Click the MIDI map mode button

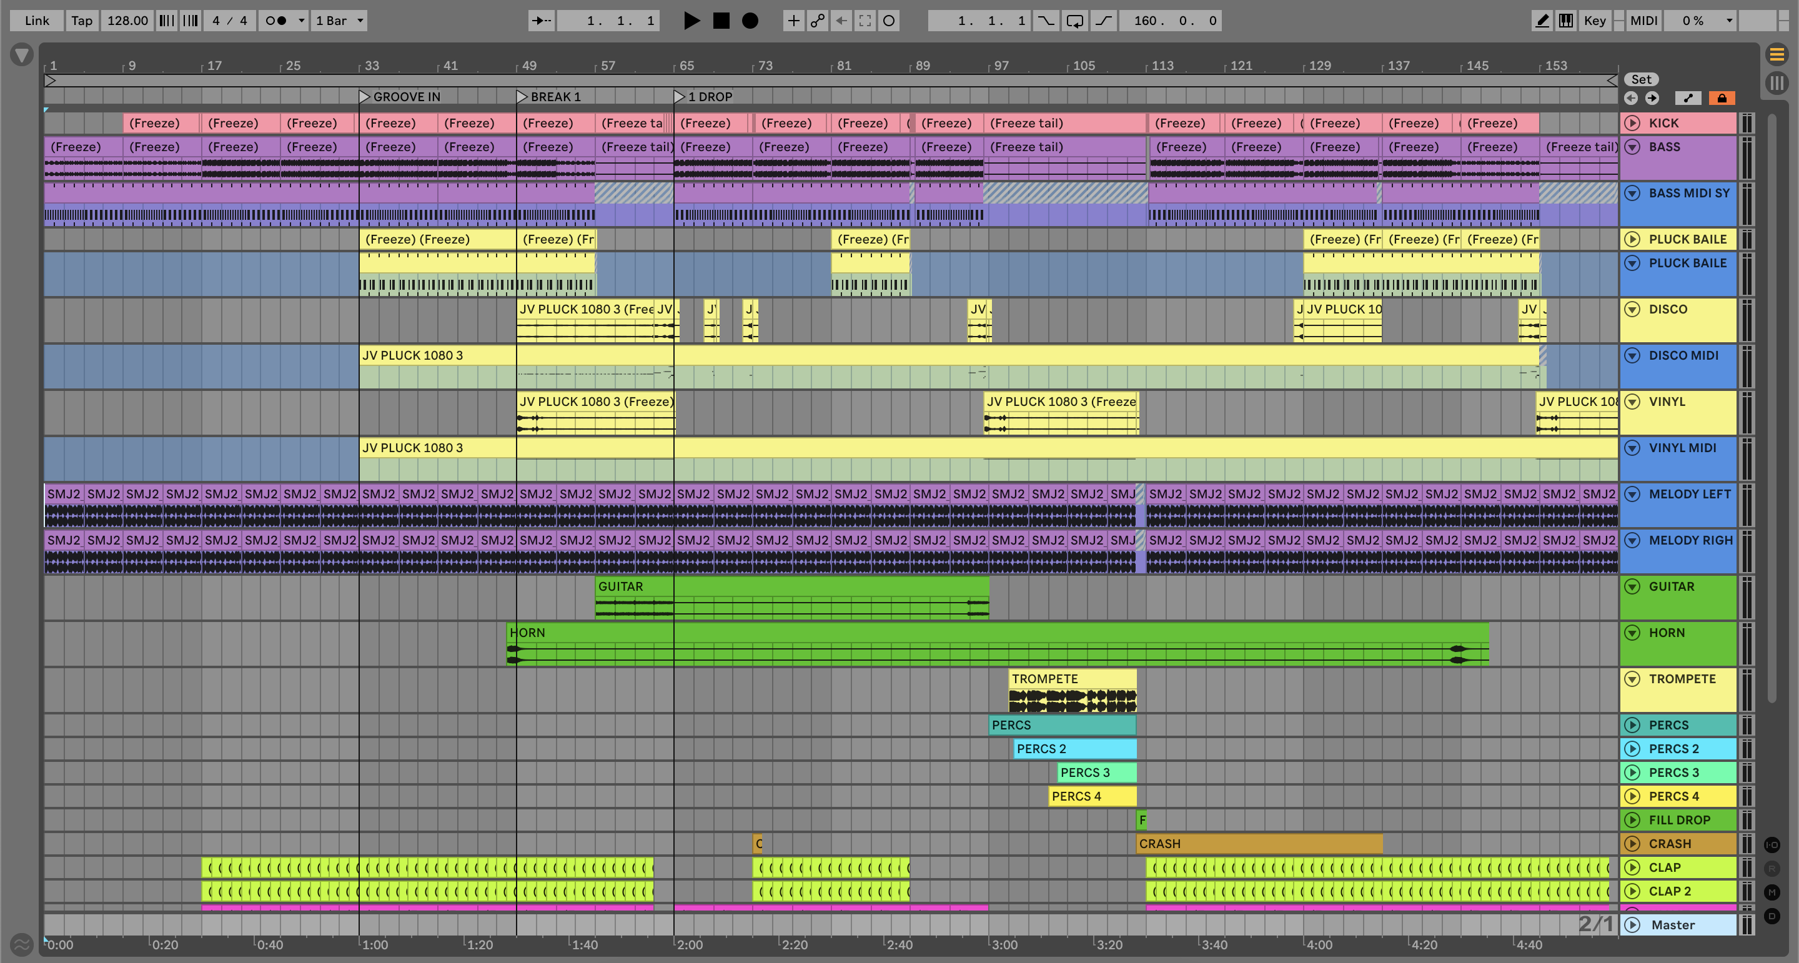(x=1643, y=20)
